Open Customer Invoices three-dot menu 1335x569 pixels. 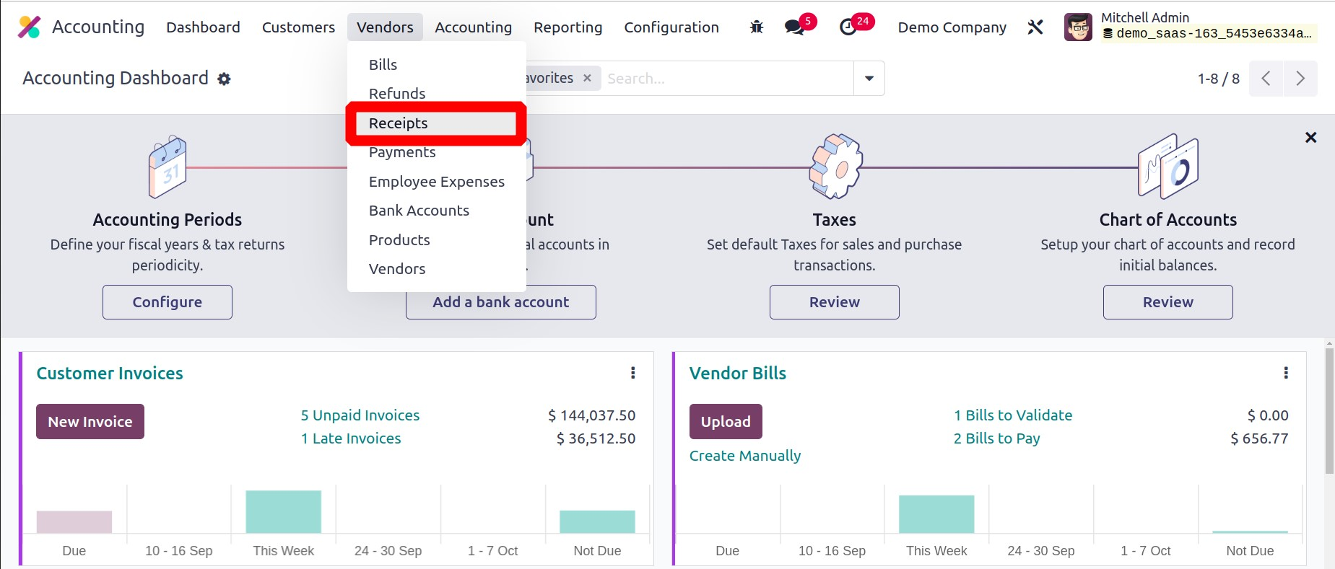[x=633, y=373]
